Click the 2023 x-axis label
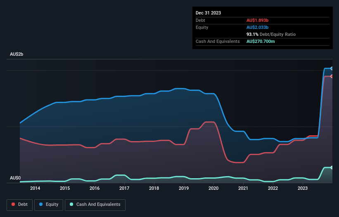This screenshot has width=339, height=217. click(x=303, y=188)
